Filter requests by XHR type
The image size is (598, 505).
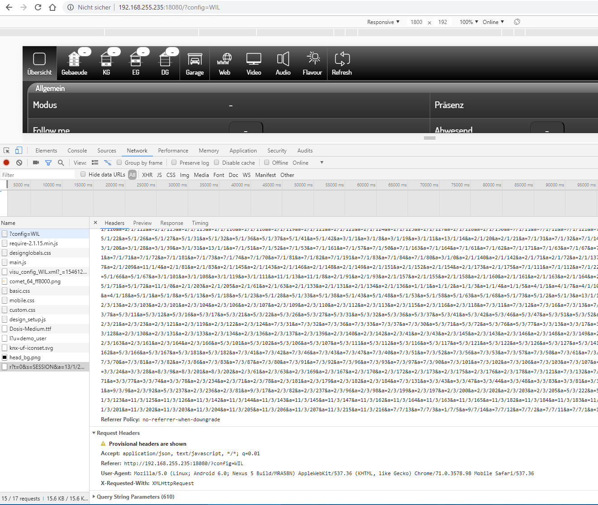[147, 175]
